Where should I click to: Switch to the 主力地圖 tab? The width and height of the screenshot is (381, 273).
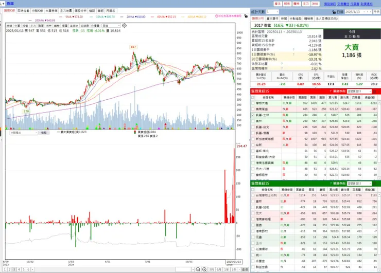tap(66, 11)
